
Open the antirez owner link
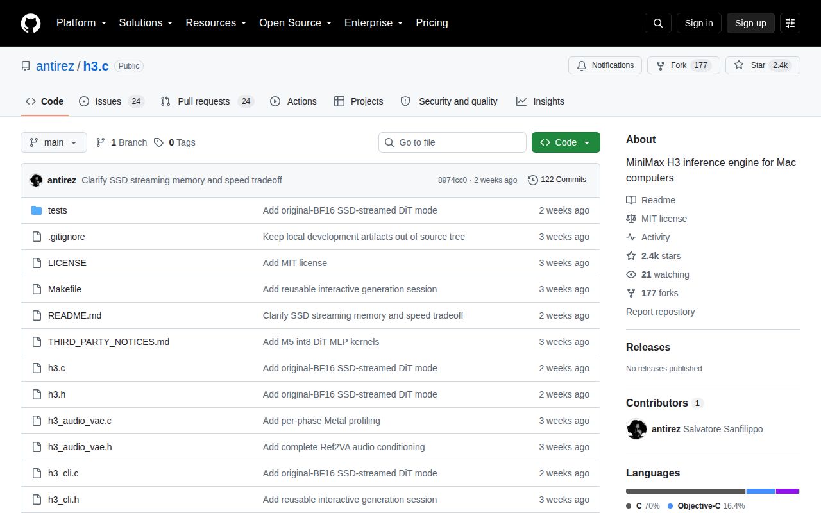click(55, 66)
